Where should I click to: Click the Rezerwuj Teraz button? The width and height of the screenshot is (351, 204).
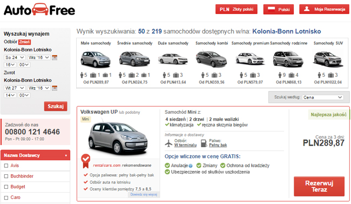click(319, 187)
